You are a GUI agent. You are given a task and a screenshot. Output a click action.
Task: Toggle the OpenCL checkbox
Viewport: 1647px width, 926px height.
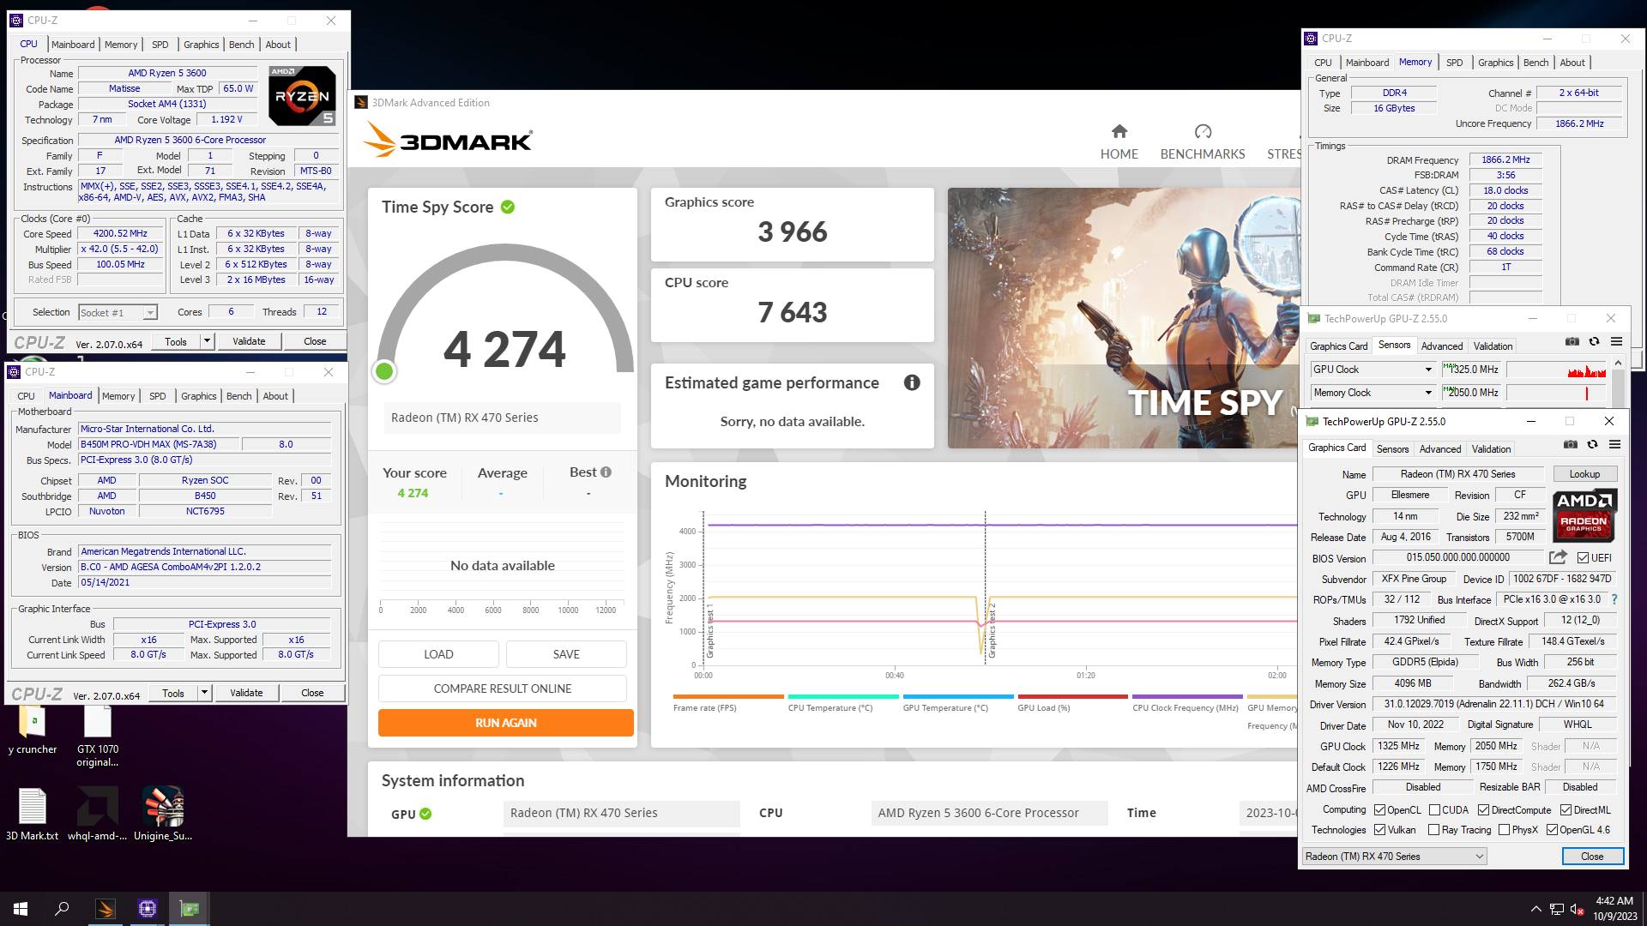1380,810
